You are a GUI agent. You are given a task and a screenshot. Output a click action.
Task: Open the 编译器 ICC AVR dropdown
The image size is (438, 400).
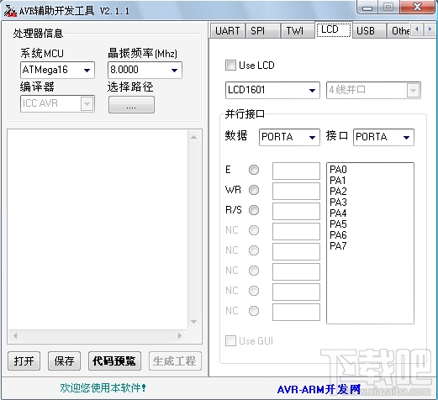point(57,103)
